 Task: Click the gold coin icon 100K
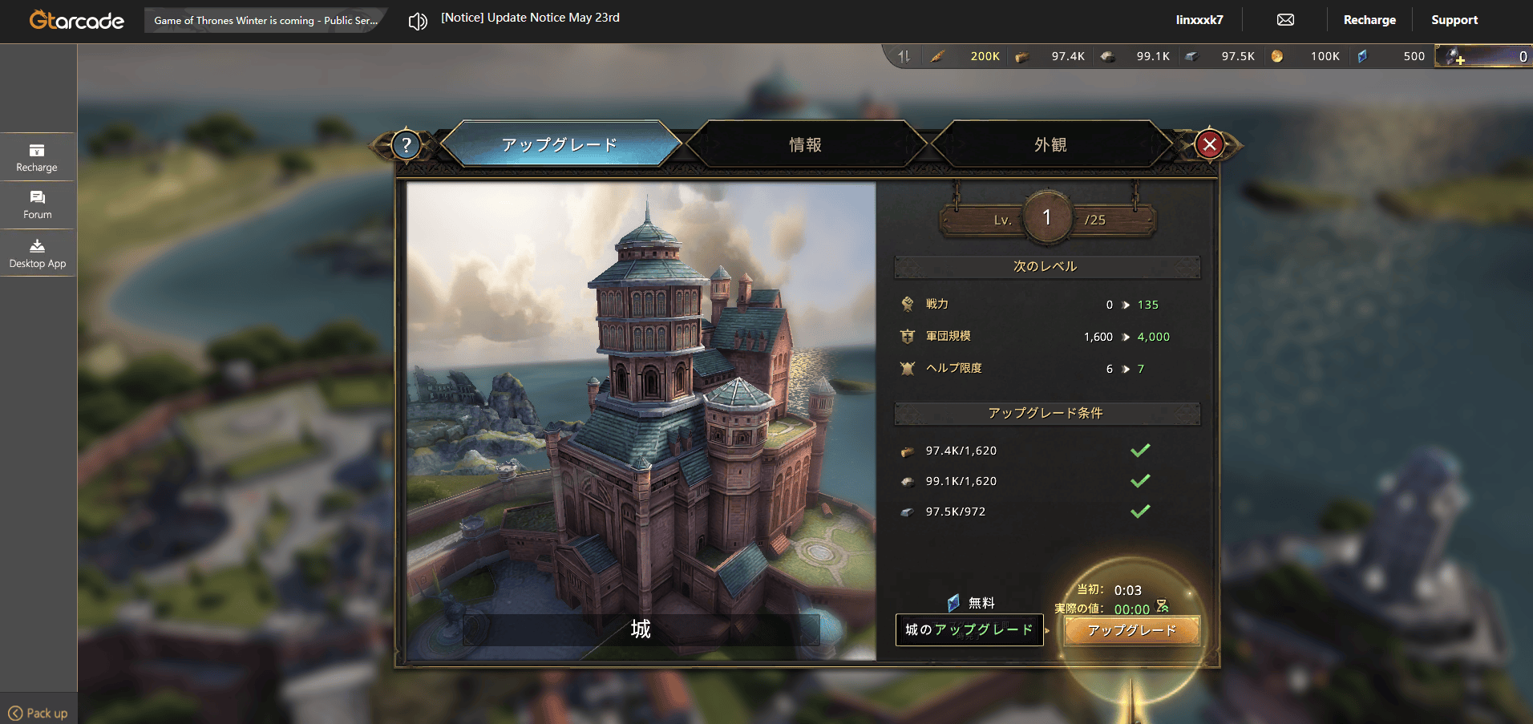tap(1277, 56)
